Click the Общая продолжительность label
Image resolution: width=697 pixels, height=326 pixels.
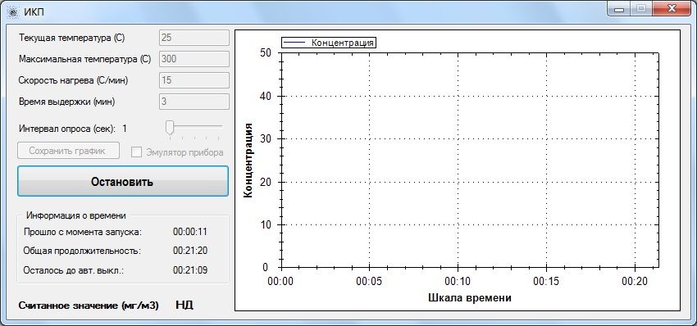point(82,251)
